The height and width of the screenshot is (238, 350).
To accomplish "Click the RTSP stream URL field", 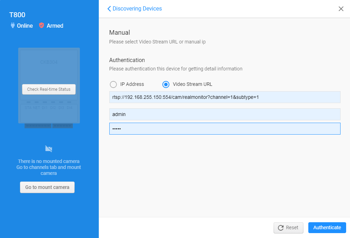I will pos(225,97).
